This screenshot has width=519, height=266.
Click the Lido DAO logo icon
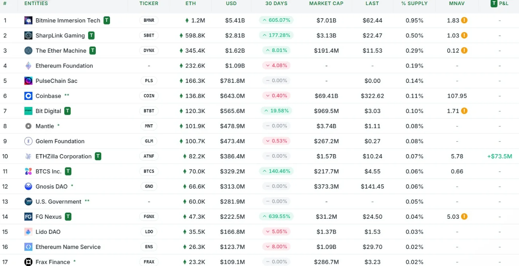(28, 232)
